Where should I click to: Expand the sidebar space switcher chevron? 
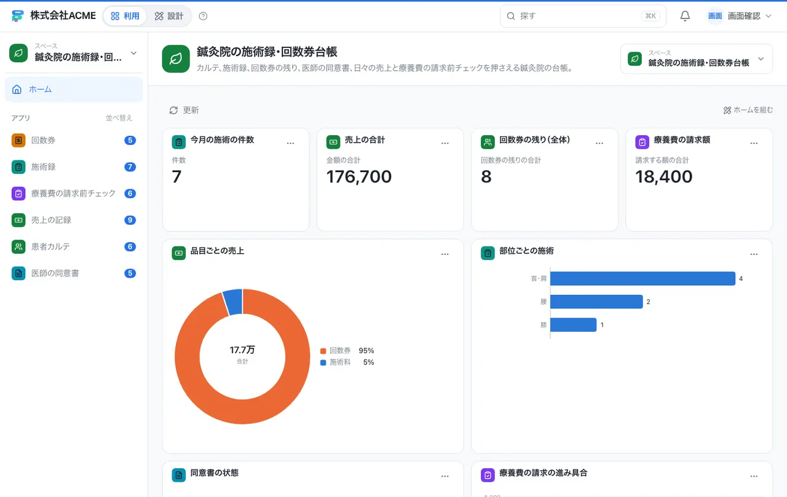coord(133,53)
